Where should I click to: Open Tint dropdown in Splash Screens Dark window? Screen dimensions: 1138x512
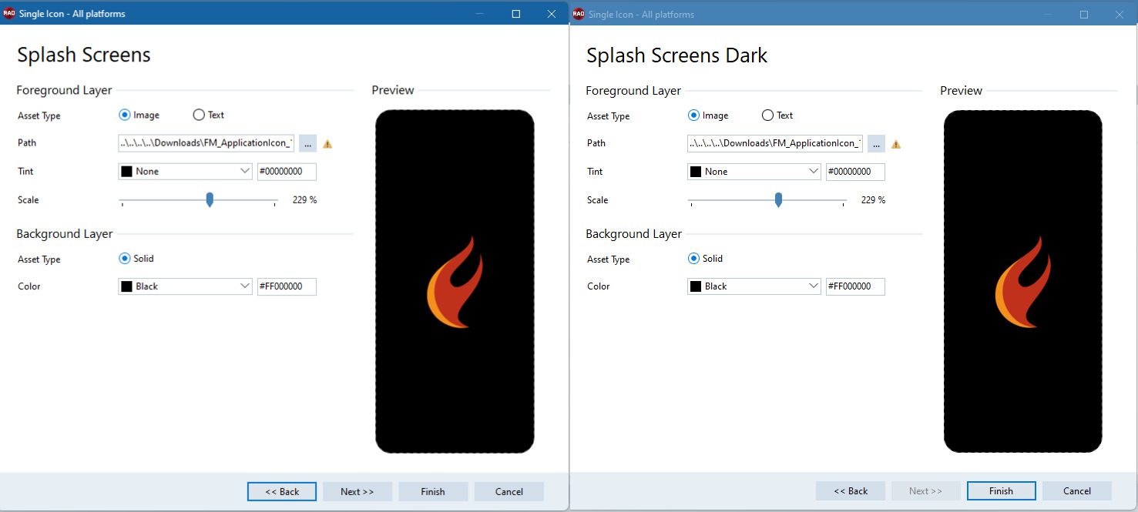(x=754, y=172)
